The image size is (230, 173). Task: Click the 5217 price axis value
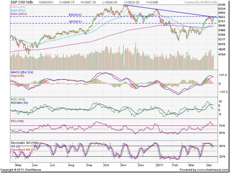click(222, 39)
